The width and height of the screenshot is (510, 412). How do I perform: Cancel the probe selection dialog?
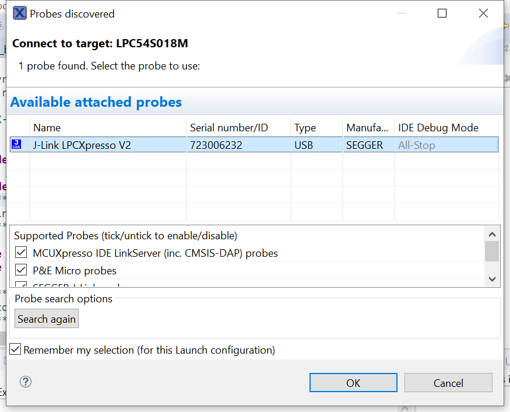(448, 383)
